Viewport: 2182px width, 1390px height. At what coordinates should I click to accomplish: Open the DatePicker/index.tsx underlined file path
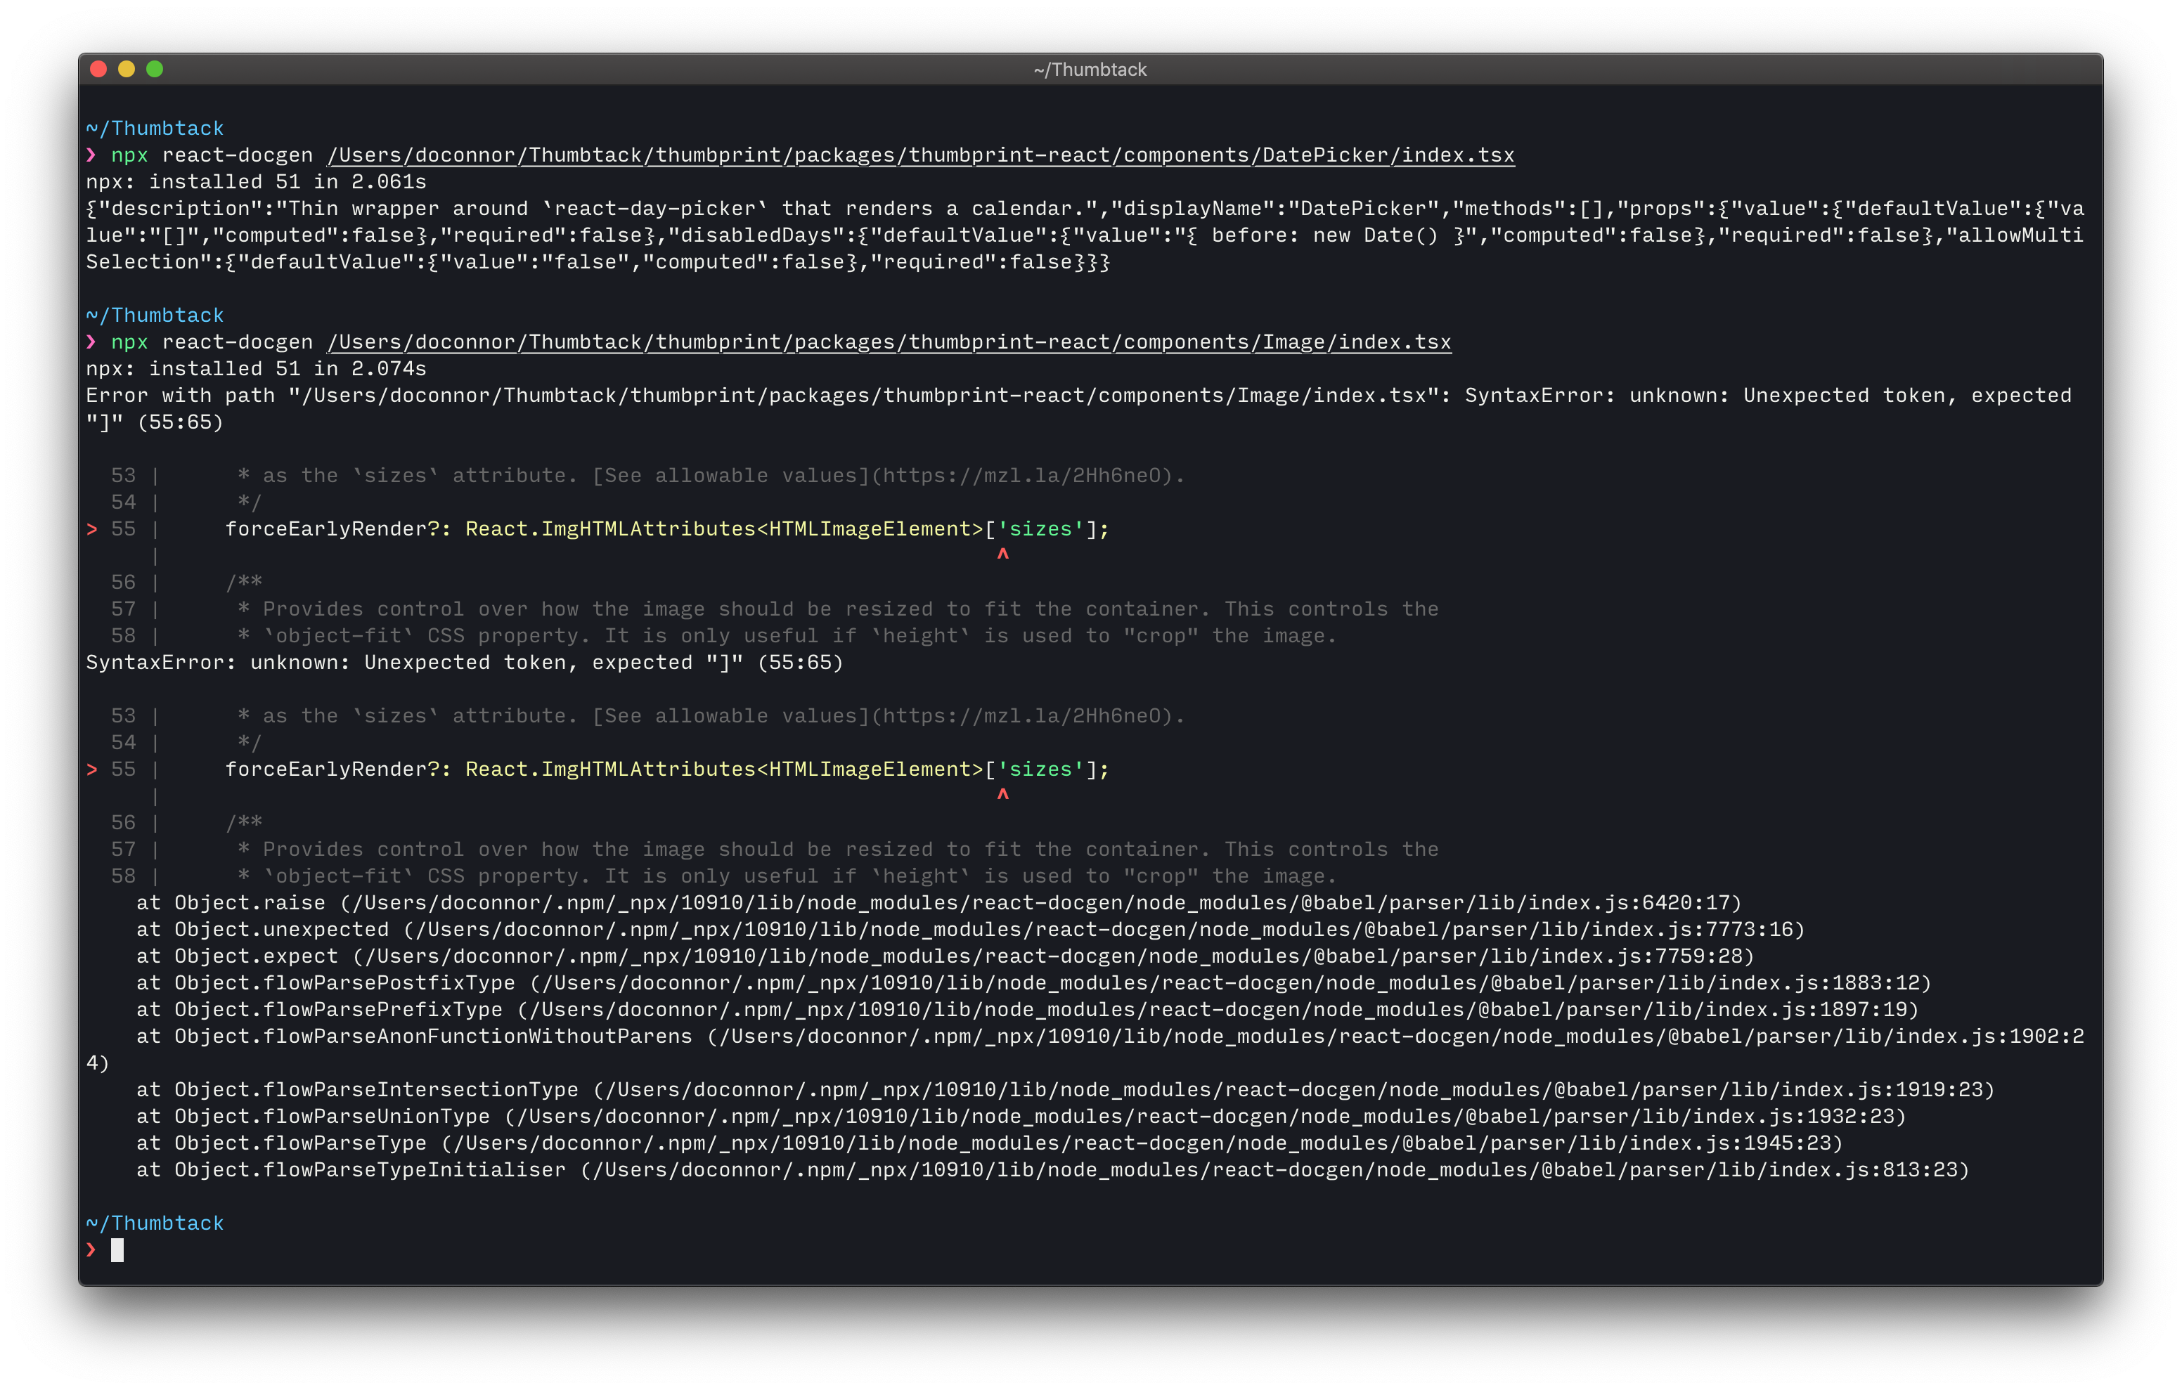coord(921,155)
